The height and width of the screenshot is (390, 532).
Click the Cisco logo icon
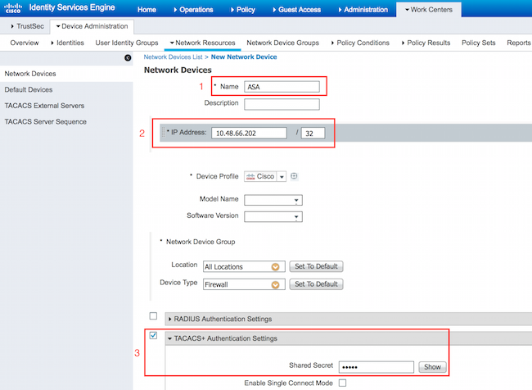pyautogui.click(x=13, y=8)
